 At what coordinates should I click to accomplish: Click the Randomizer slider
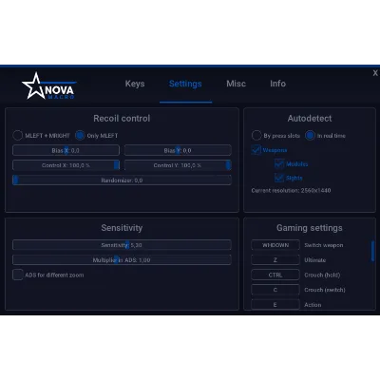coord(122,180)
